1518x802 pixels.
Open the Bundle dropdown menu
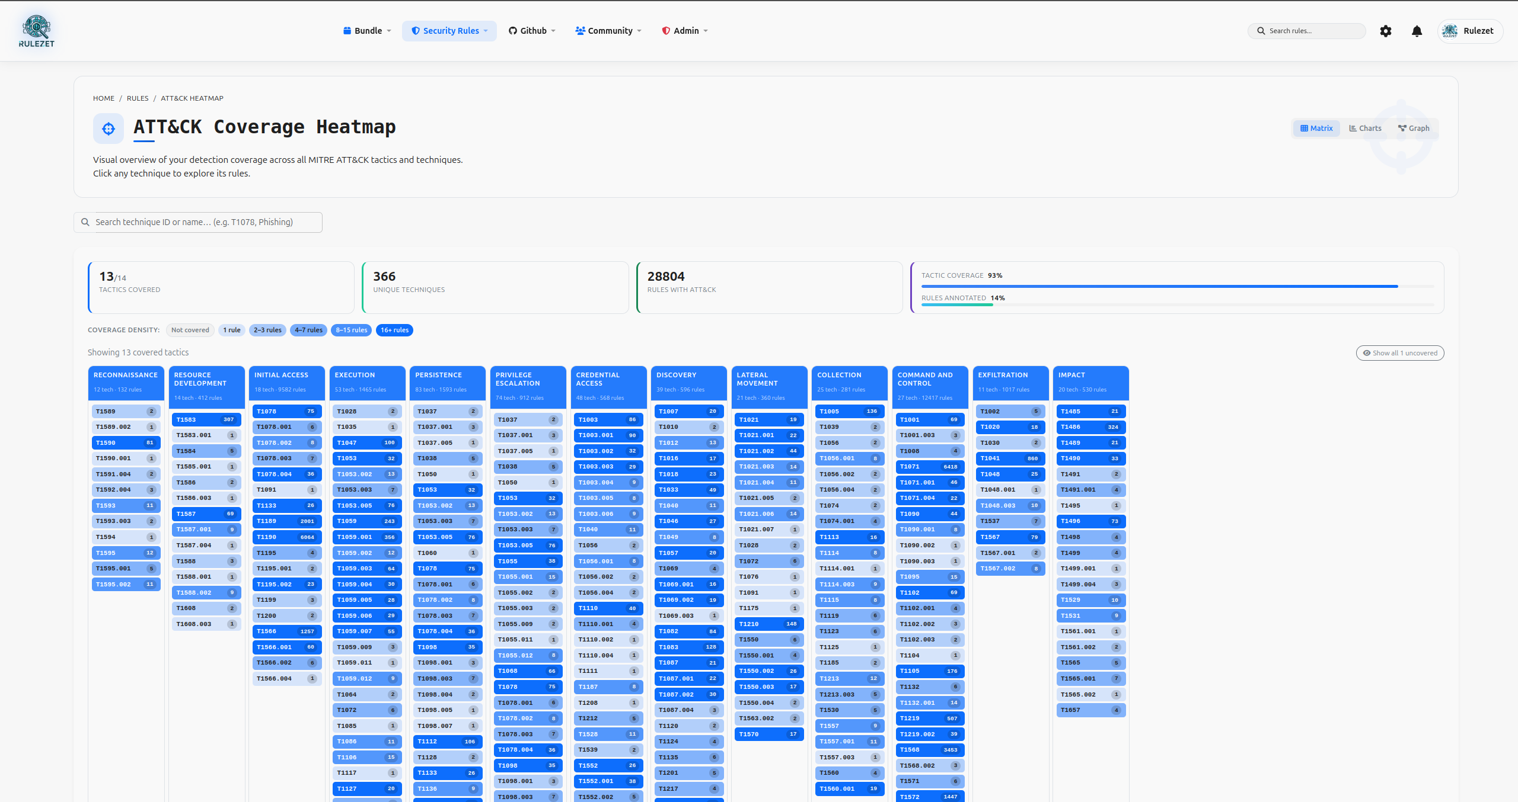pos(367,31)
